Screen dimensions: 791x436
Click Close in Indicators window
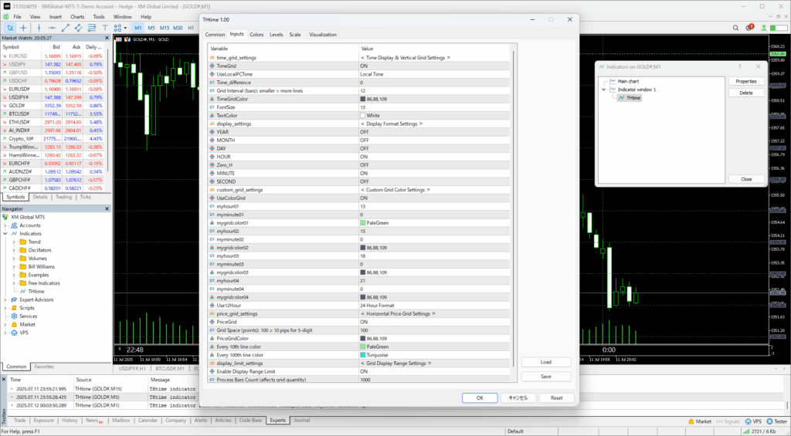point(746,179)
